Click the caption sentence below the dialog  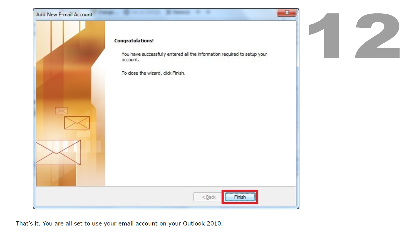pos(119,223)
